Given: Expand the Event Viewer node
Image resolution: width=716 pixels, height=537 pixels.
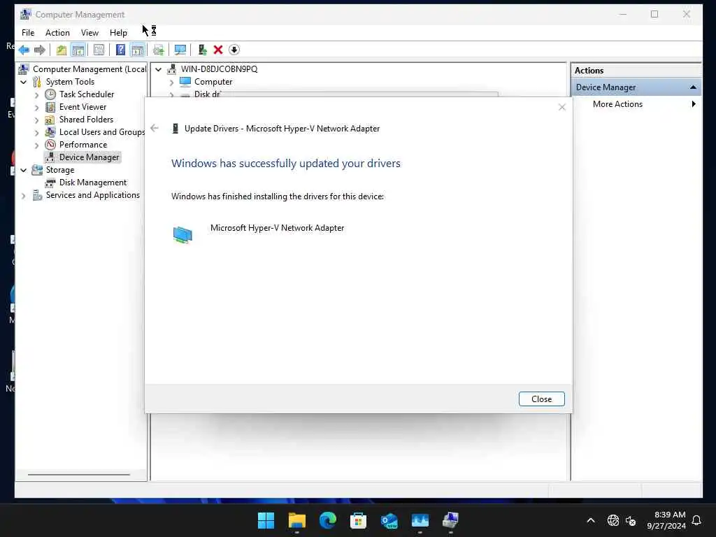Looking at the screenshot, I should [x=36, y=107].
